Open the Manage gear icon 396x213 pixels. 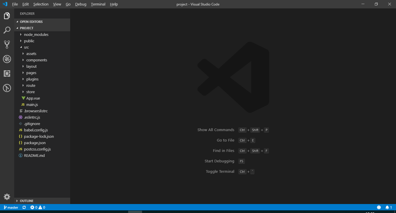click(7, 197)
